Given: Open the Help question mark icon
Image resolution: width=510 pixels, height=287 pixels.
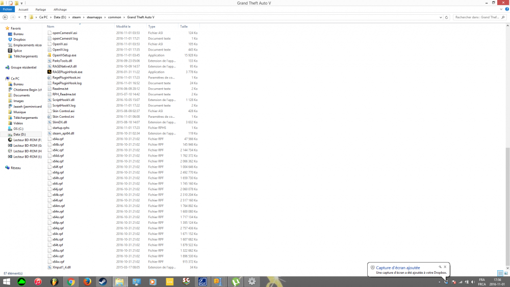Looking at the screenshot, I should (x=507, y=9).
